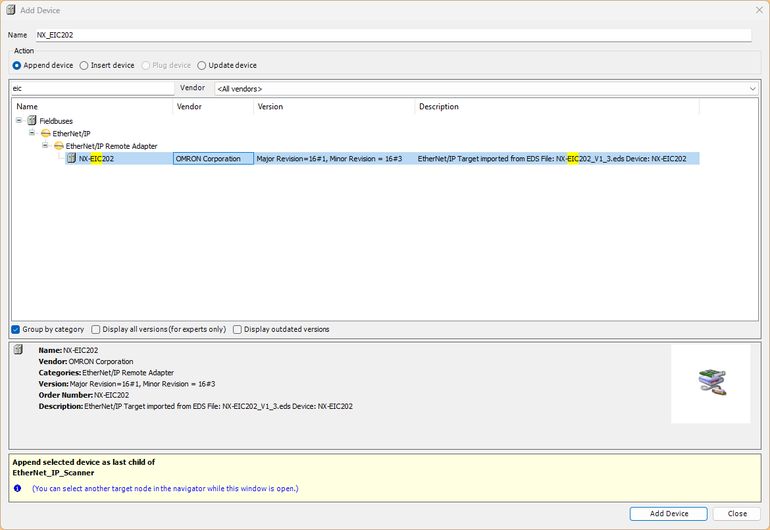Viewport: 770px width, 530px height.
Task: Click into the Name text field
Action: (x=392, y=36)
